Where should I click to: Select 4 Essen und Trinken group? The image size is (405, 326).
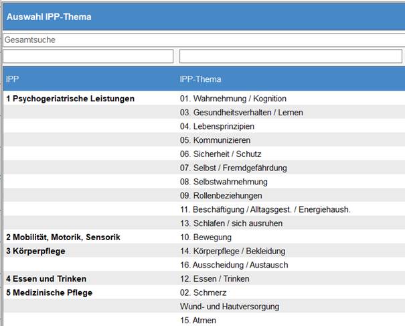pos(46,279)
